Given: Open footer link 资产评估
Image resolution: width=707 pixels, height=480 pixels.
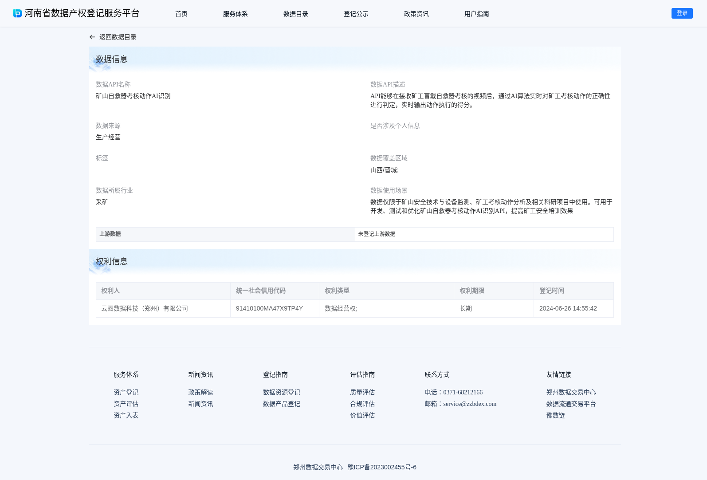Looking at the screenshot, I should click(126, 404).
